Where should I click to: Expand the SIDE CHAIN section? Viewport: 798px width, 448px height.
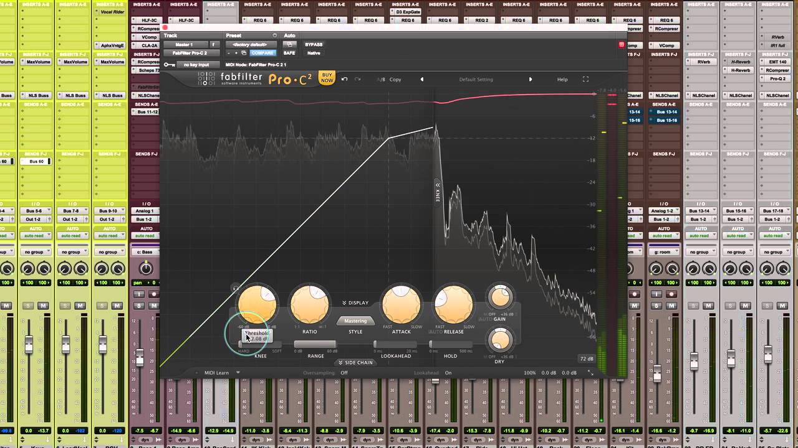point(355,363)
